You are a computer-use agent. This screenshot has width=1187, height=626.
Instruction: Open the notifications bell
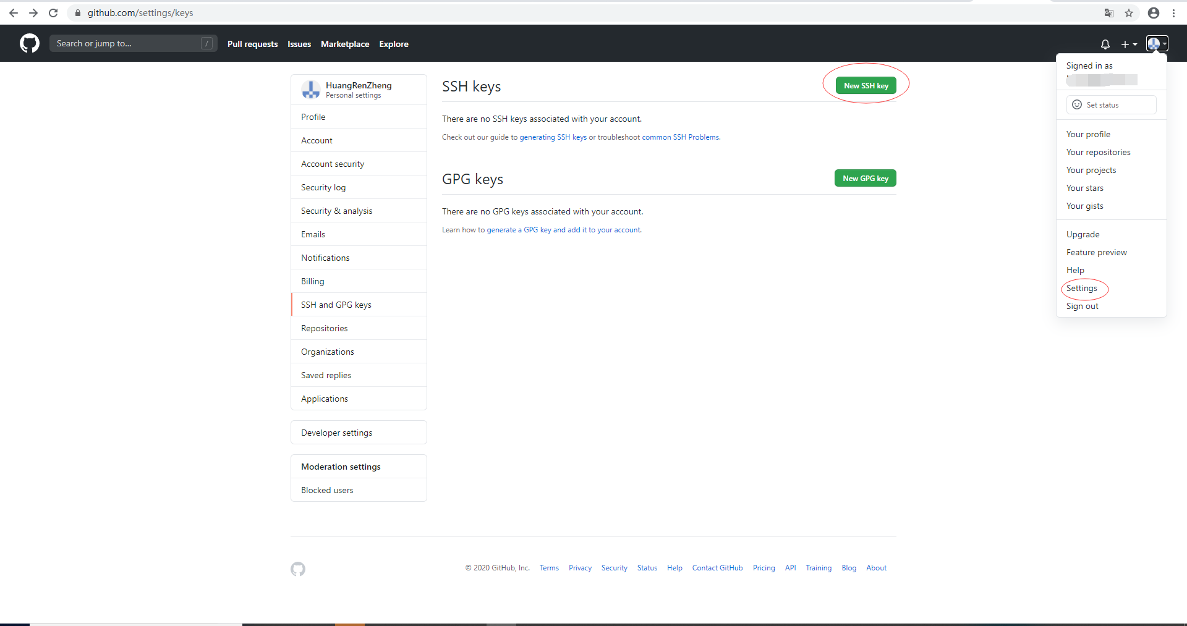click(1105, 44)
